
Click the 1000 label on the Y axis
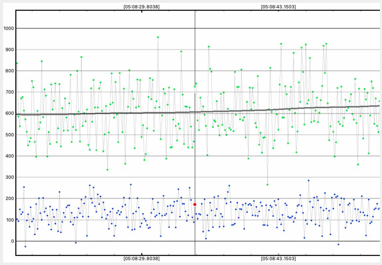click(x=8, y=28)
